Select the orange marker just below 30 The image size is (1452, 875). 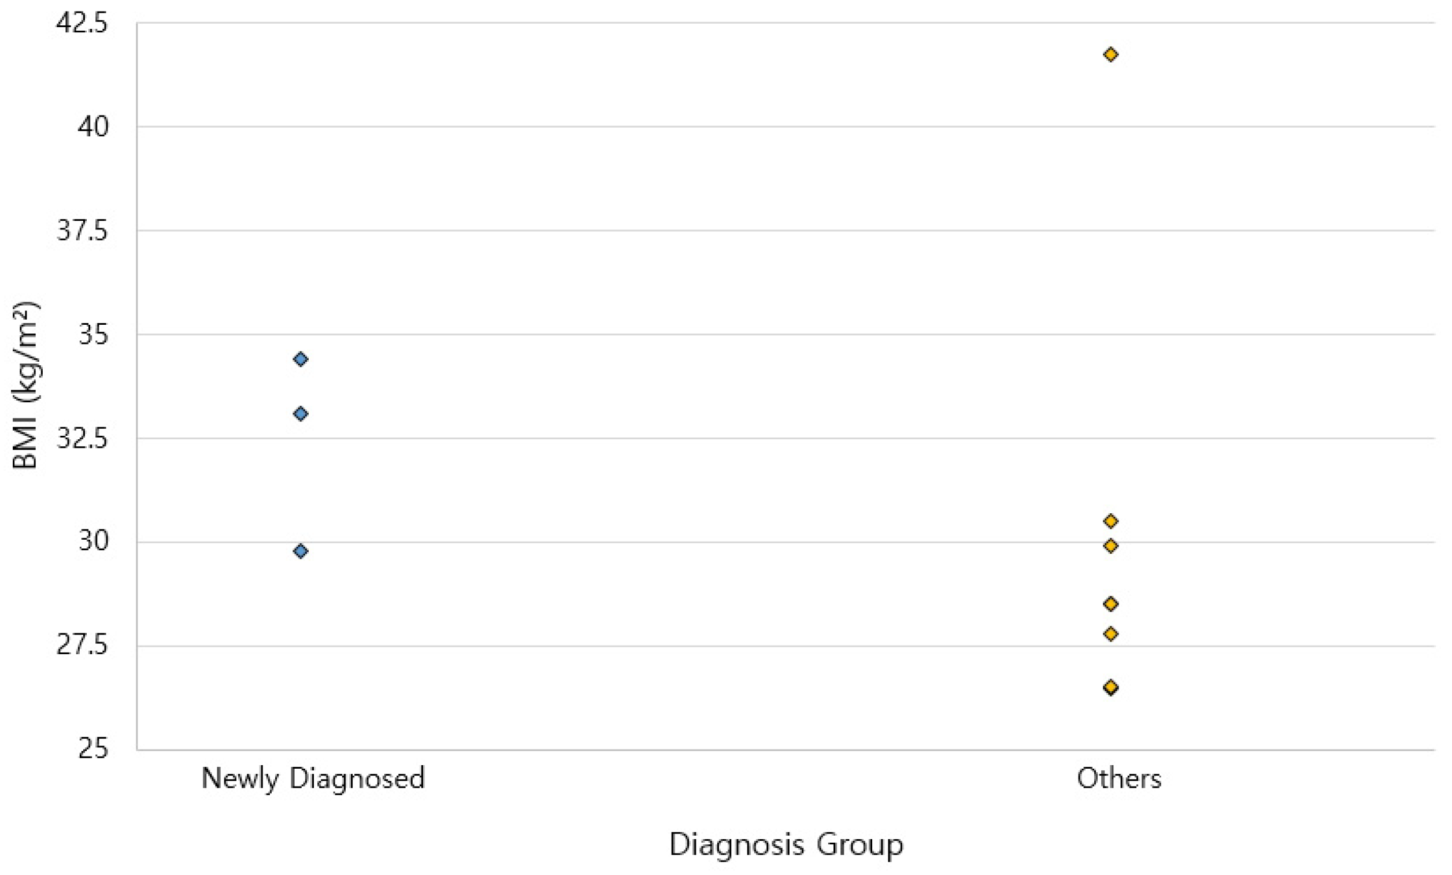[1110, 546]
